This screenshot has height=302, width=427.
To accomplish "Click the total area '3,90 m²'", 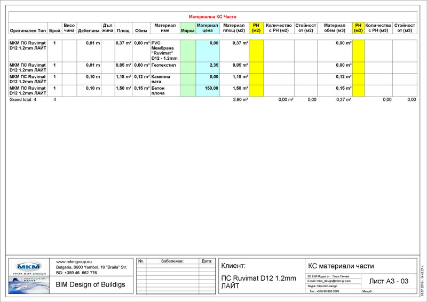I will click(241, 100).
